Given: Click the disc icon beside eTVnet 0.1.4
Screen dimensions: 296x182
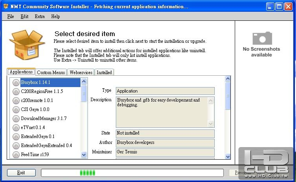Looking at the screenshot, I should click(x=16, y=128).
